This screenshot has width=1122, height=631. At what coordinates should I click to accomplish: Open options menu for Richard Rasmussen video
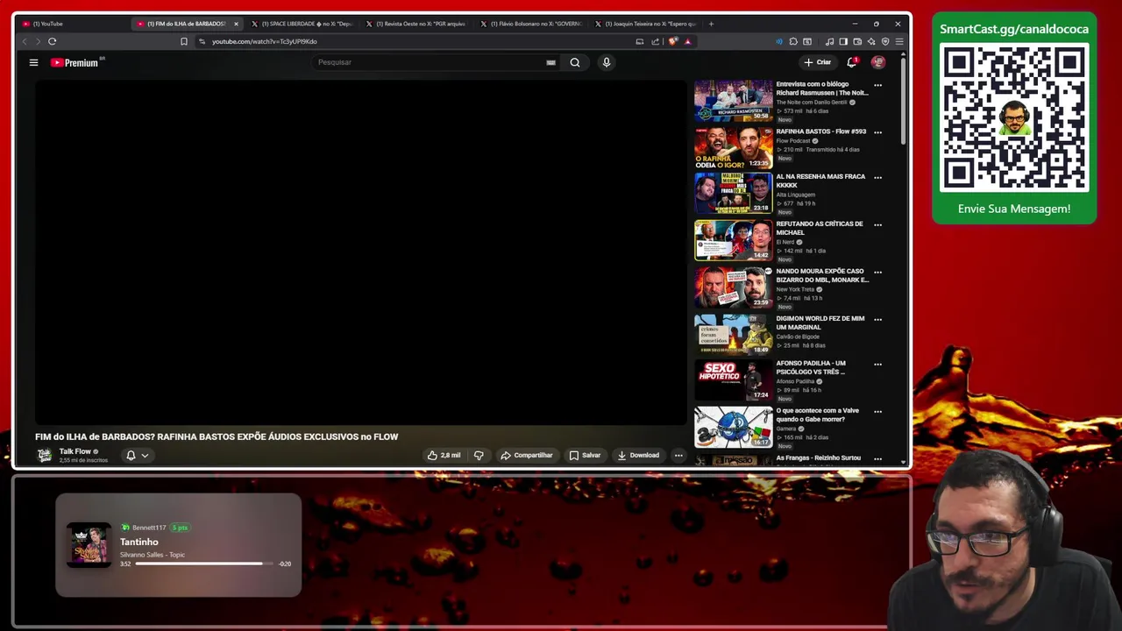(x=877, y=86)
